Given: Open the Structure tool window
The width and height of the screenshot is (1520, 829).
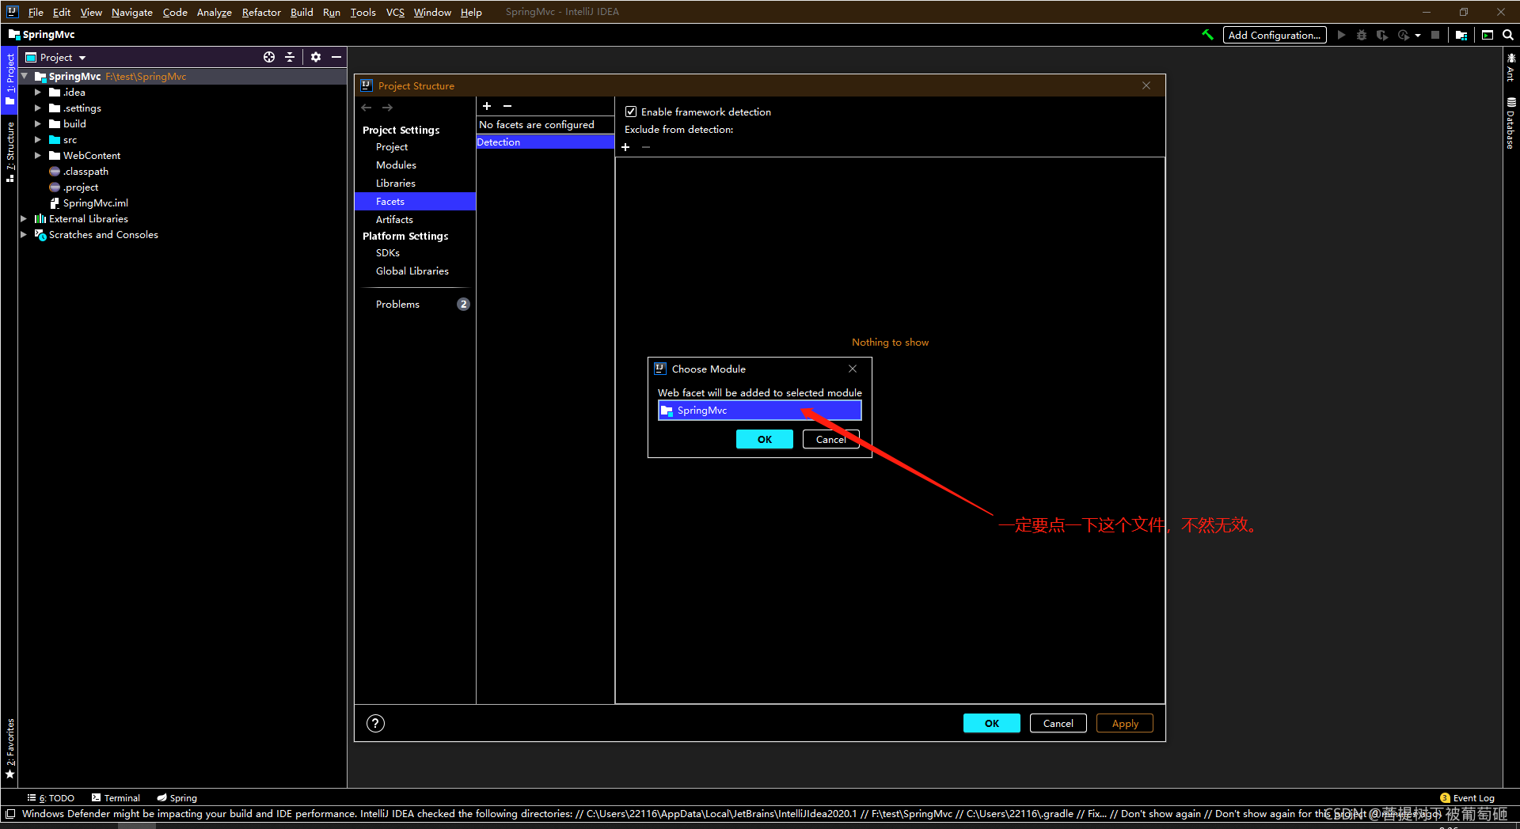Looking at the screenshot, I should pos(10,152).
